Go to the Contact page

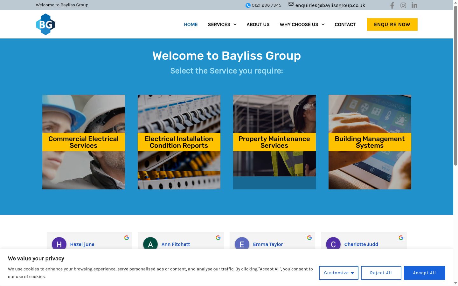[x=345, y=24]
